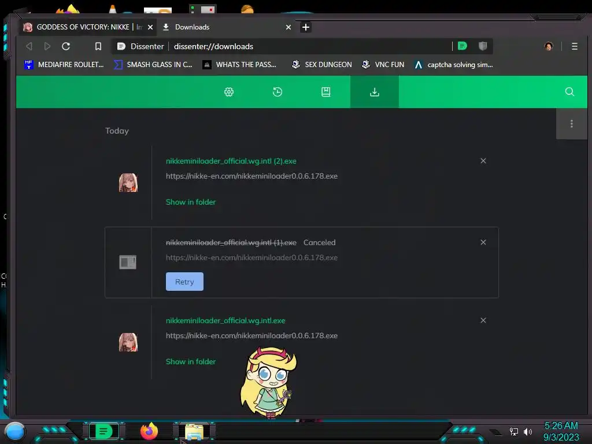This screenshot has width=592, height=444.
Task: Open SMASH GLASS IN C... bookmark
Action: [153, 65]
